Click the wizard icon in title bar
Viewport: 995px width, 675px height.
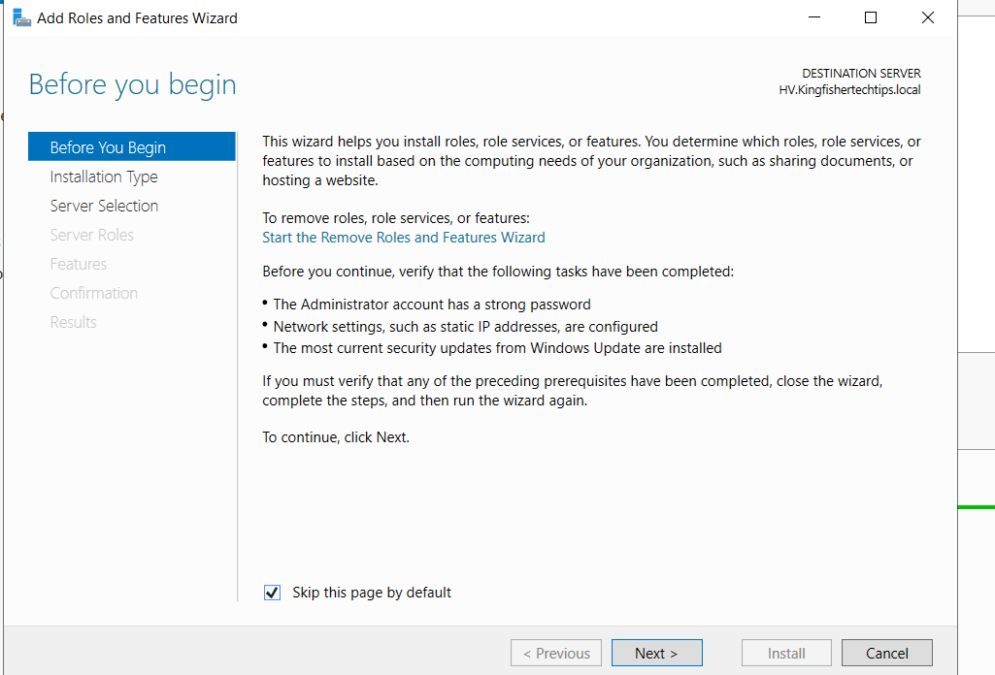[21, 17]
